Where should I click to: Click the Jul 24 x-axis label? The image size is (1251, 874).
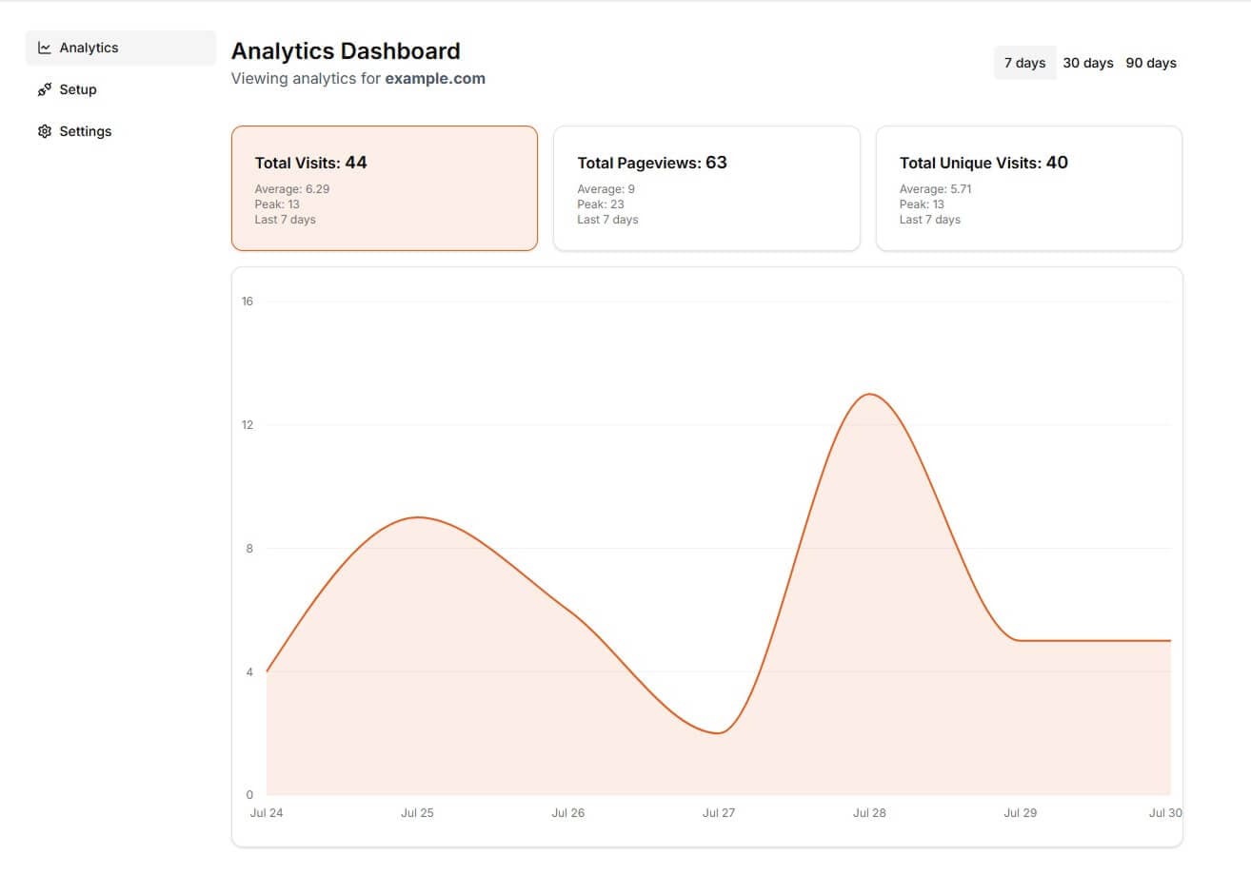click(267, 813)
